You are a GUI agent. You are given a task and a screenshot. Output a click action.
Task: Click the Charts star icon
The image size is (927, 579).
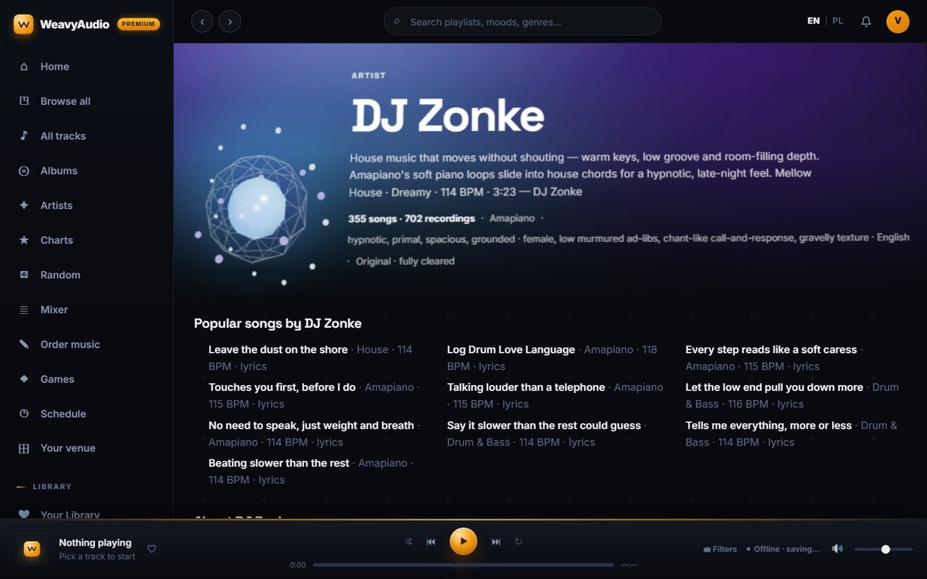24,240
